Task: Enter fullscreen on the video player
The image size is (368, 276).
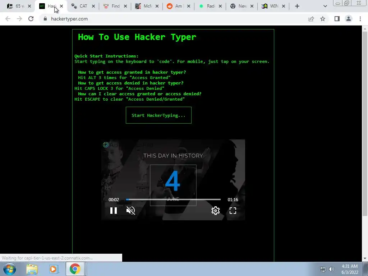Action: click(x=233, y=211)
